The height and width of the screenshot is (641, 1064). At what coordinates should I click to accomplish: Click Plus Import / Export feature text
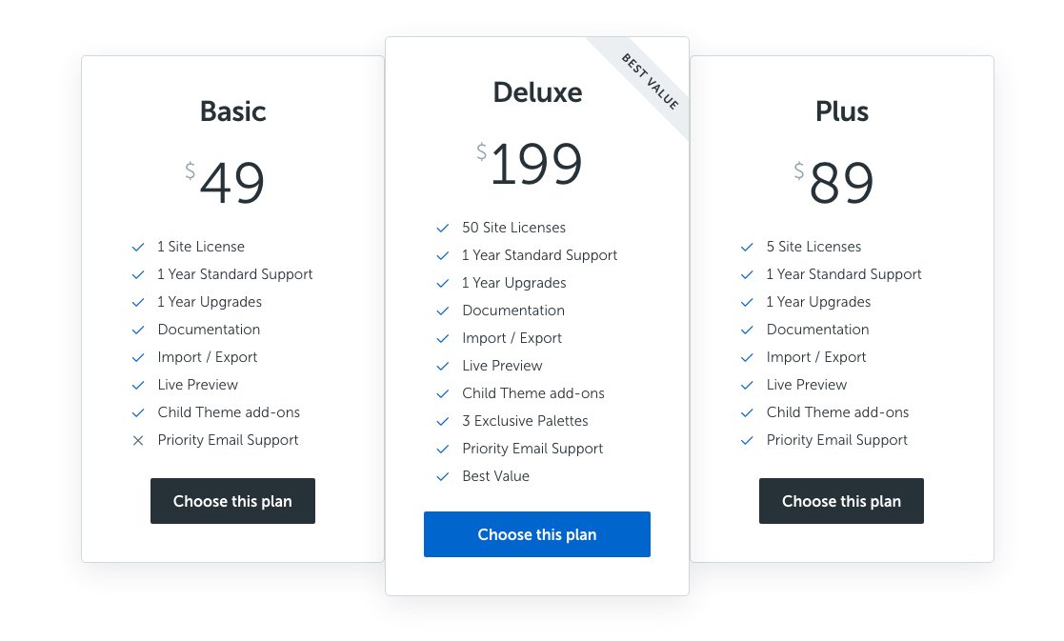tap(816, 357)
